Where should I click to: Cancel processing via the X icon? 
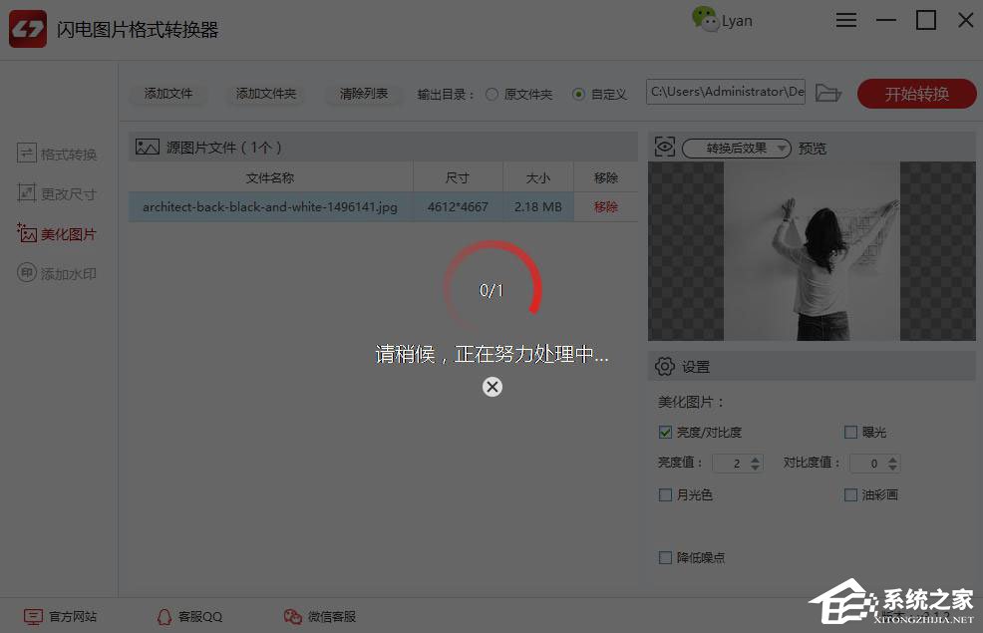[491, 387]
